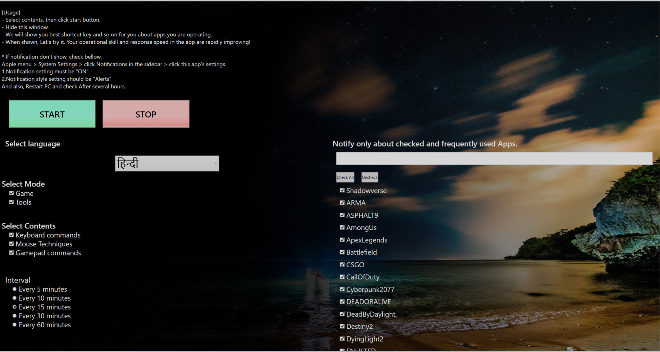
Task: Select a different language from हिन्दी dropdown
Action: 167,163
